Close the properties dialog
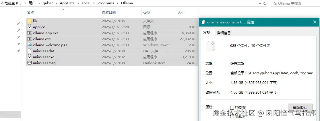The width and height of the screenshot is (320, 121). 315,22
